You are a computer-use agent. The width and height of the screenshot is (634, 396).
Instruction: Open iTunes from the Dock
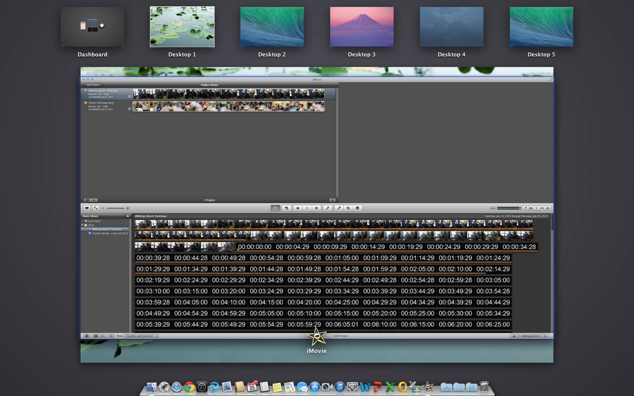[340, 387]
